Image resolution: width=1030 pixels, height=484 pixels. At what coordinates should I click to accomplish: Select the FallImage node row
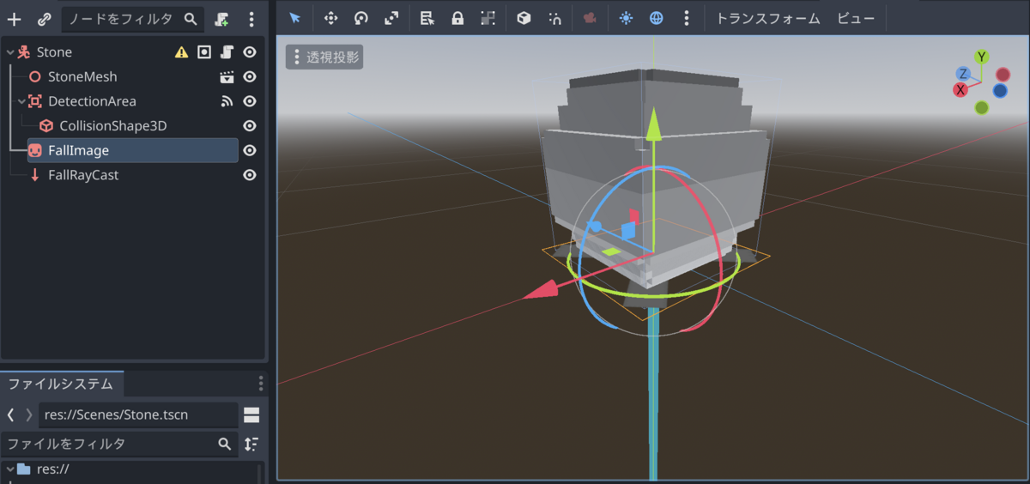click(x=133, y=150)
